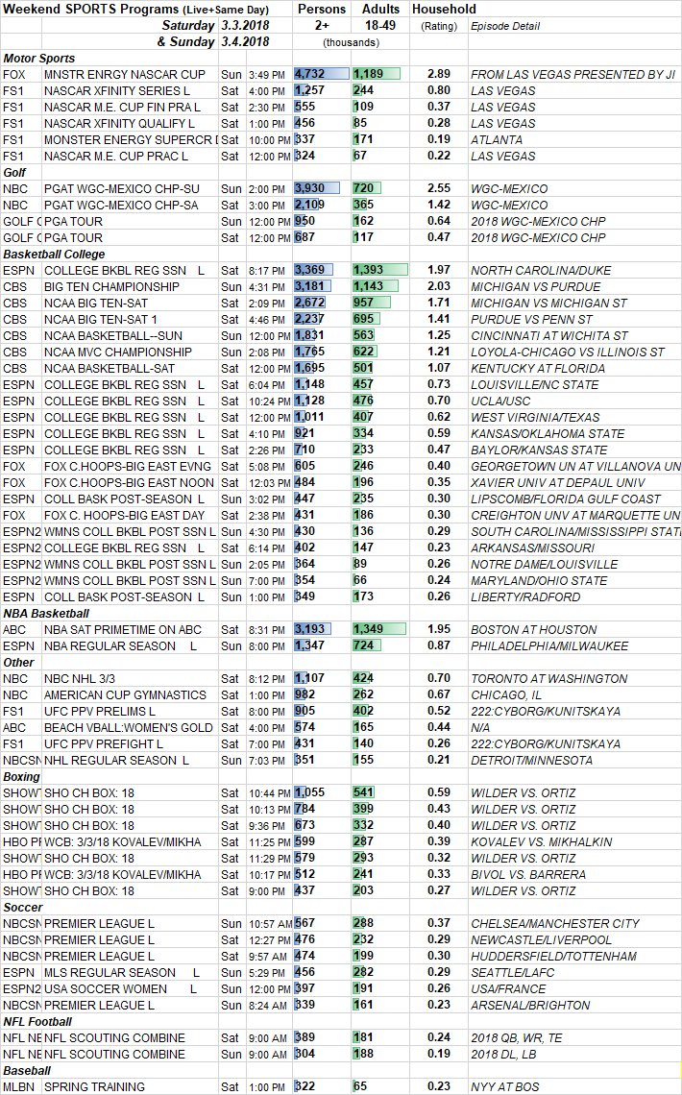
Task: Click the 'NFL Football' section heading
Action: 37,1022
